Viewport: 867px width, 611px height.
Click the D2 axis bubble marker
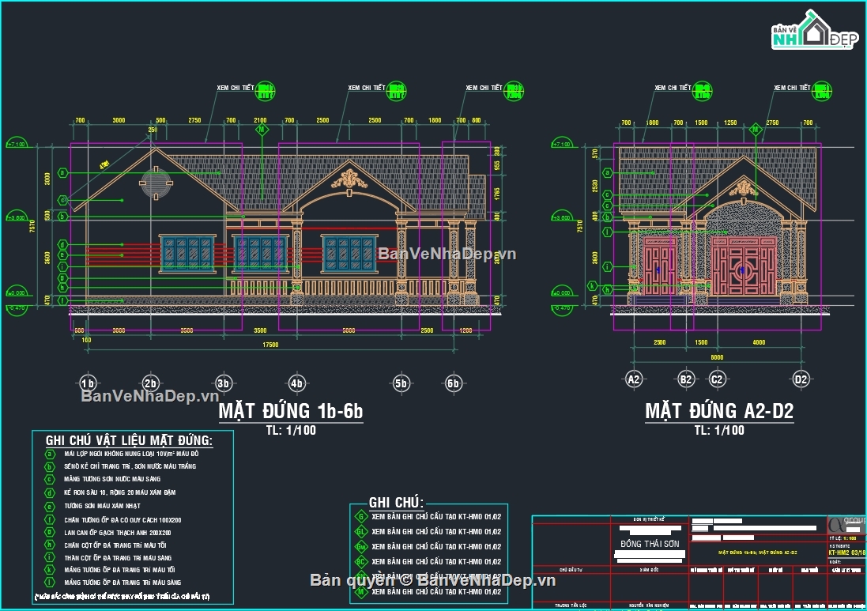801,379
